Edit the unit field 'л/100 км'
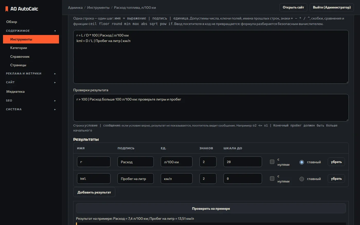 tap(176, 162)
